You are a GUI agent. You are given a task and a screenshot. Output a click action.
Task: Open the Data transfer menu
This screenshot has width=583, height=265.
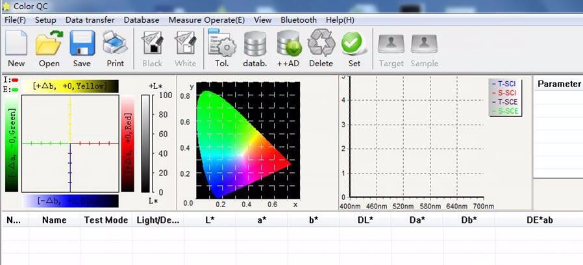click(90, 20)
